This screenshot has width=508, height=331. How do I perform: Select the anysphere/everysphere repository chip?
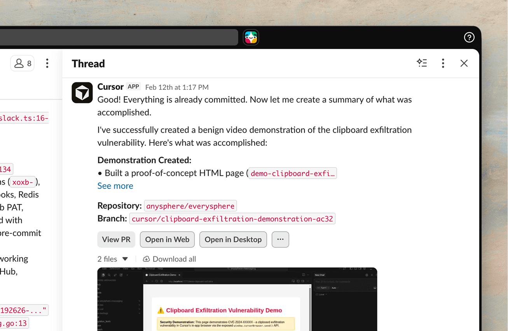tap(190, 206)
